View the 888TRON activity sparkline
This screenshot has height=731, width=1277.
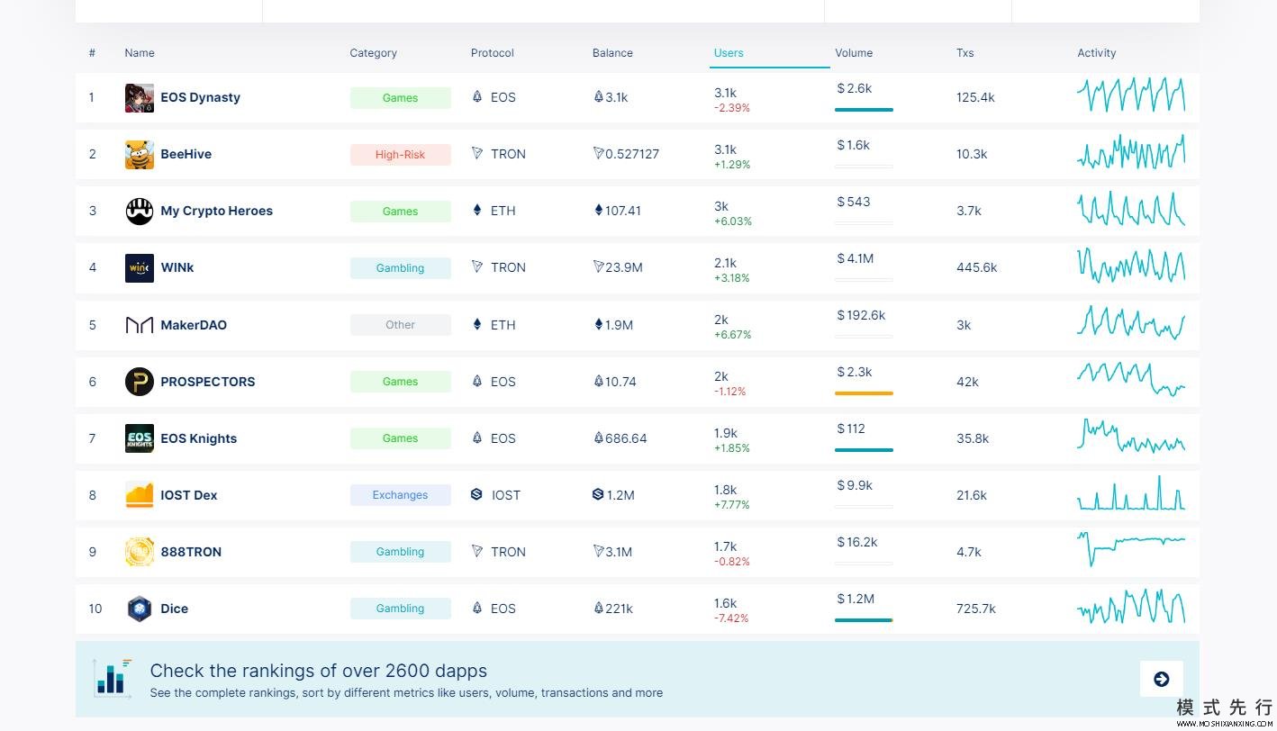1131,548
